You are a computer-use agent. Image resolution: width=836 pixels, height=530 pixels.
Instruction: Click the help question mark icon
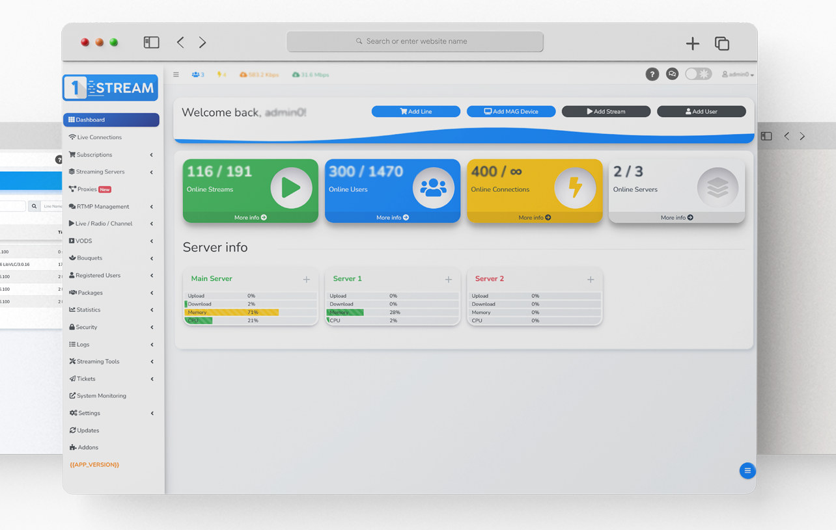[x=652, y=74]
